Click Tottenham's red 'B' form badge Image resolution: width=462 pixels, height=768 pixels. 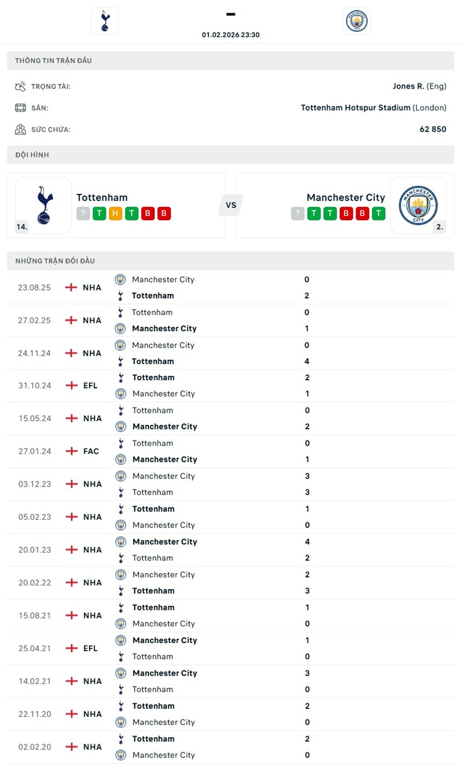pyautogui.click(x=147, y=213)
